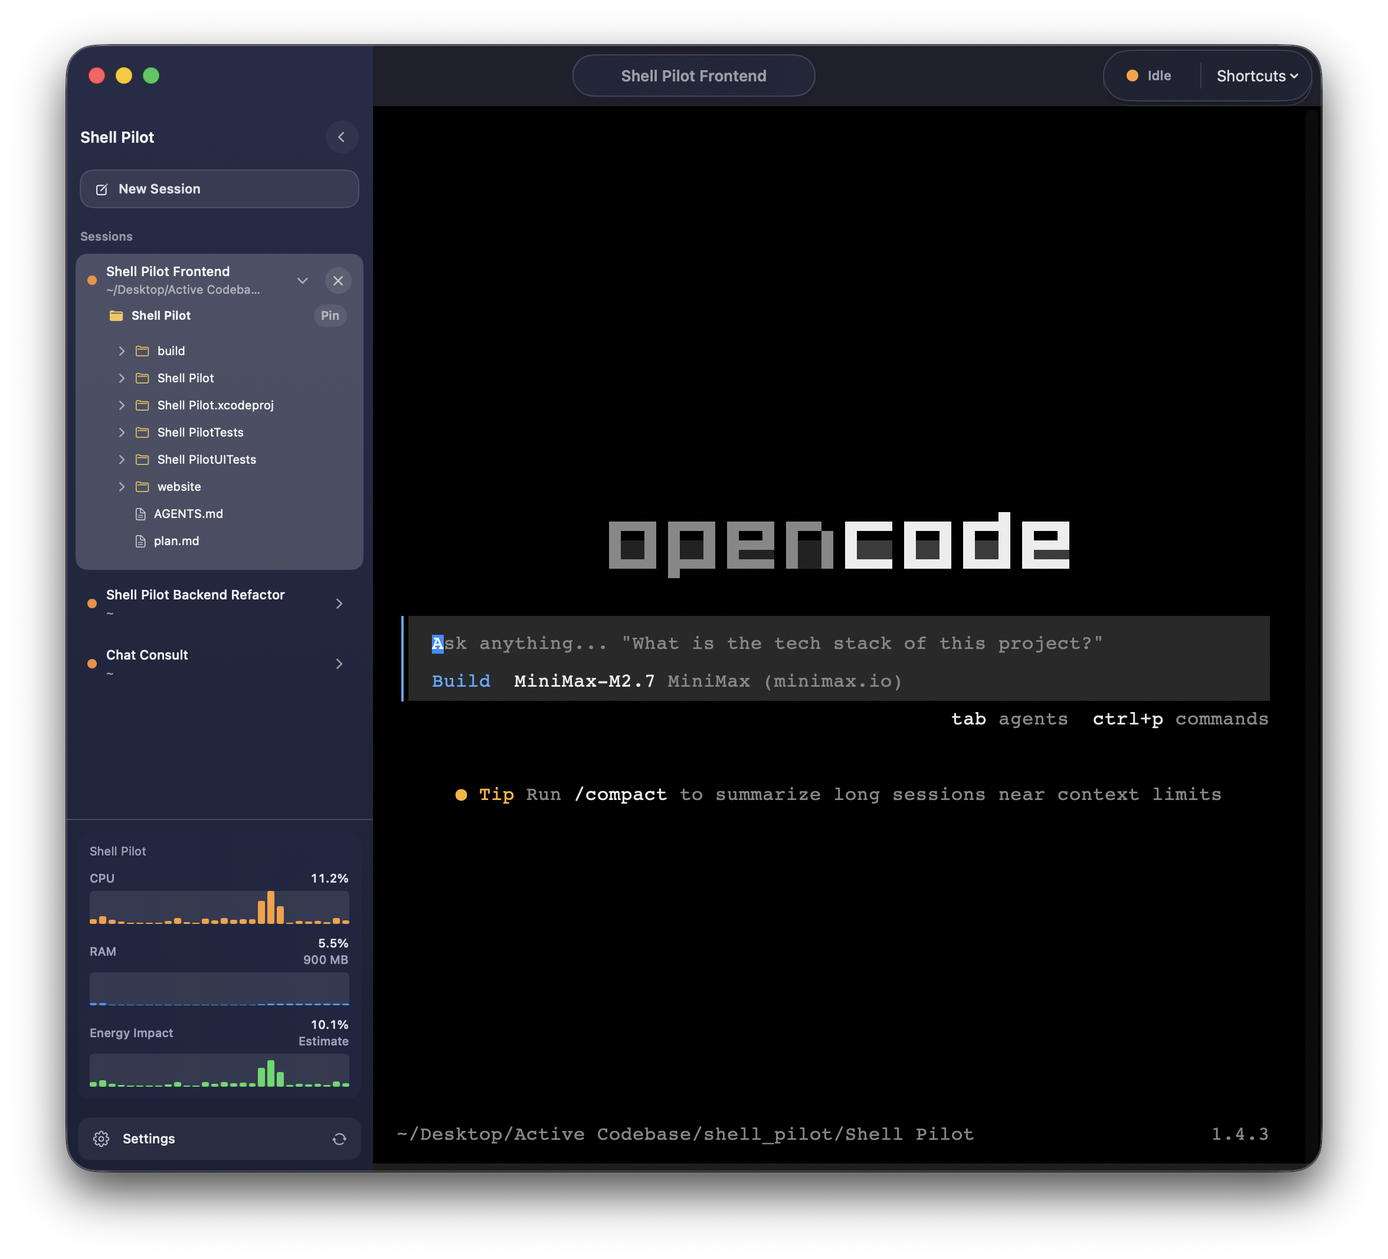This screenshot has width=1388, height=1259.
Task: Click the build folder icon
Action: click(143, 351)
